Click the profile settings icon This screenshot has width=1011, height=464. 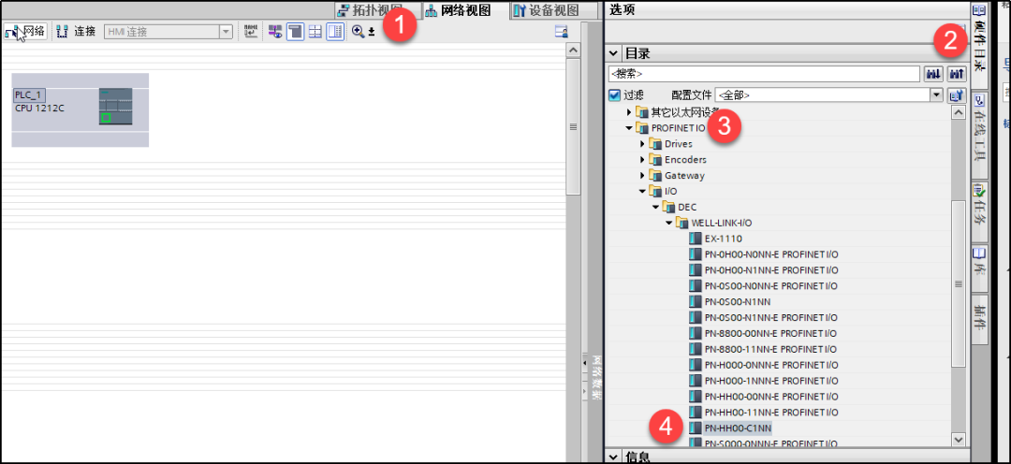point(956,94)
